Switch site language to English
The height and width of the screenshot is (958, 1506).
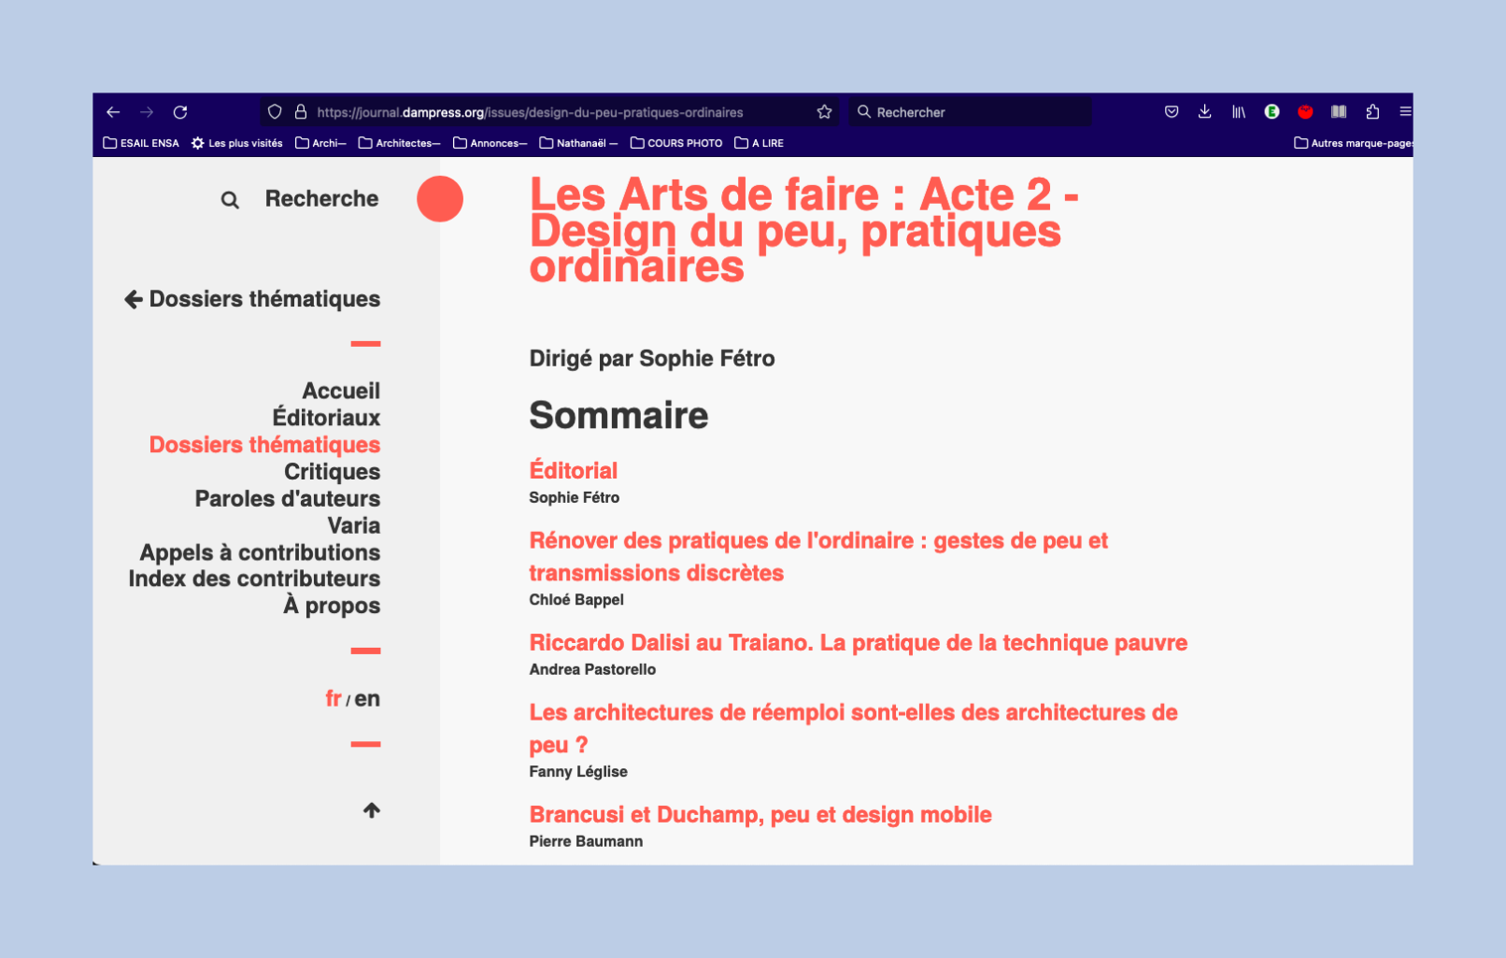coord(367,699)
